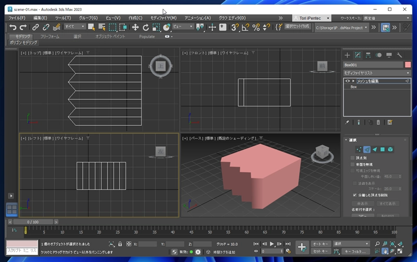Click large Set Keys plus button

point(302,247)
